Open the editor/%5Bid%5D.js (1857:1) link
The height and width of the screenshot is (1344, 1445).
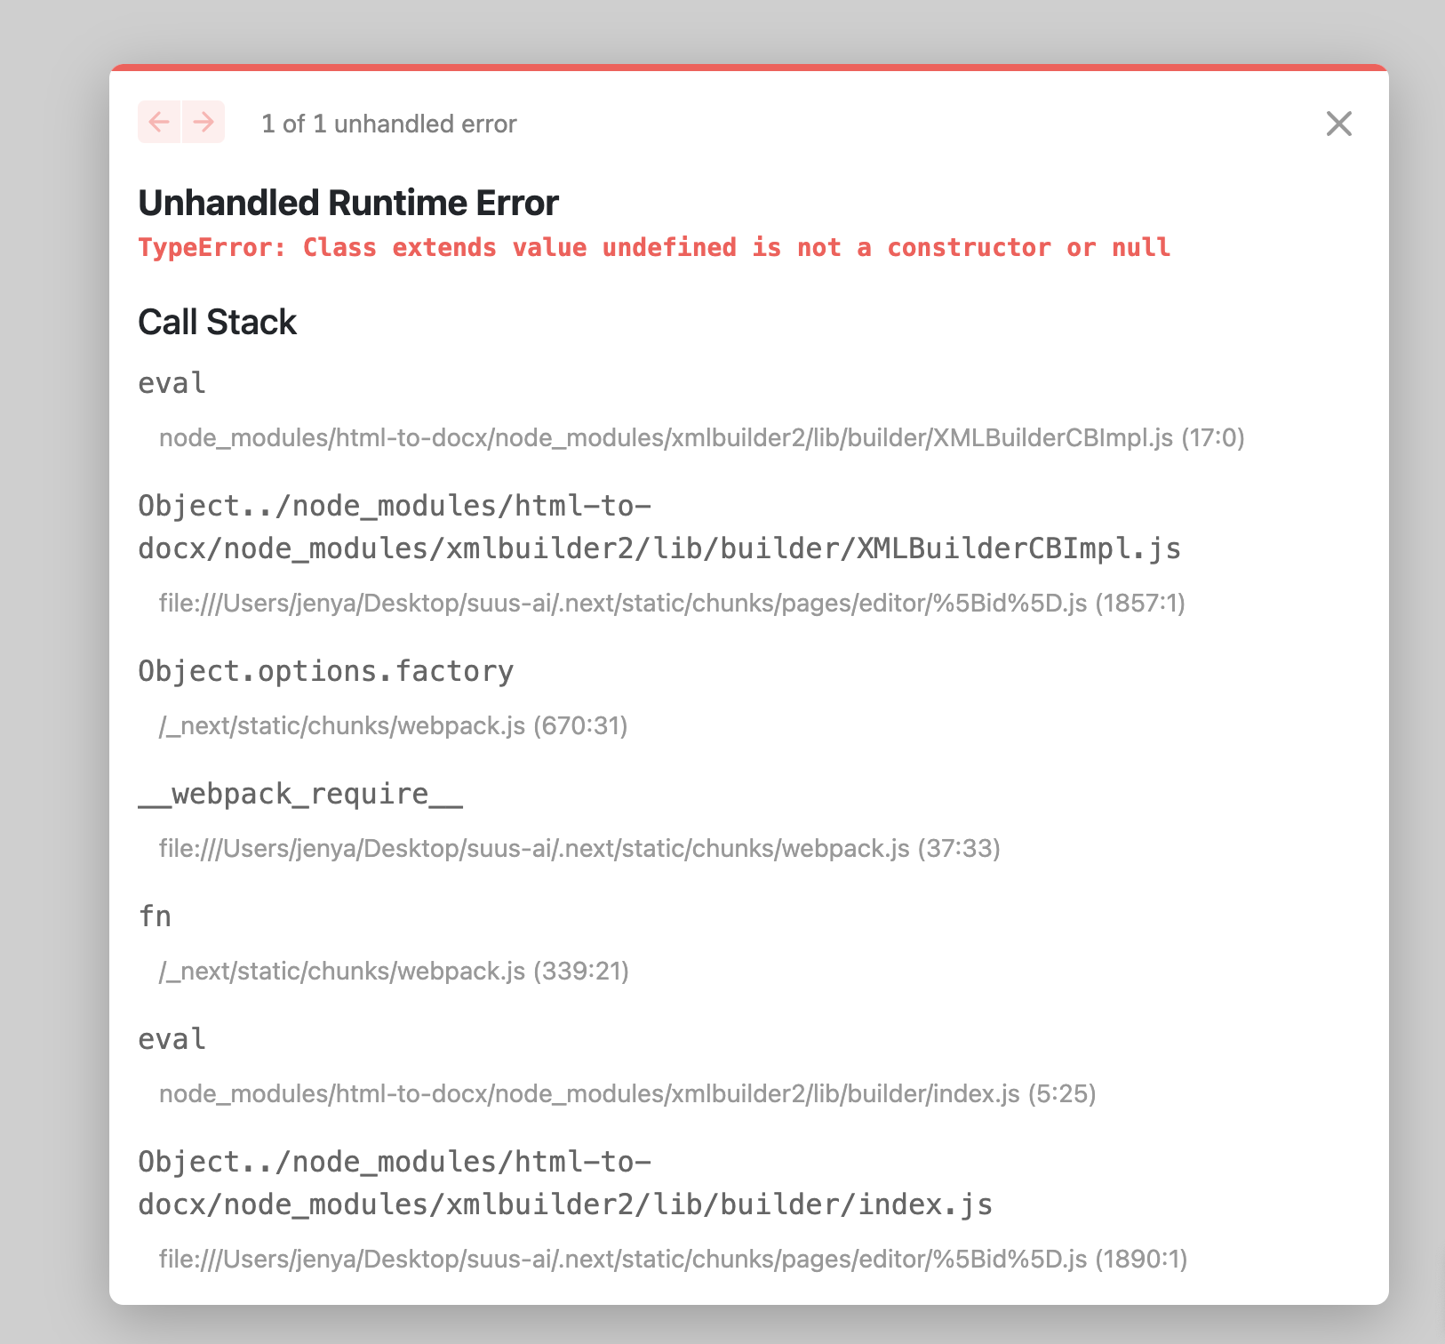point(673,603)
